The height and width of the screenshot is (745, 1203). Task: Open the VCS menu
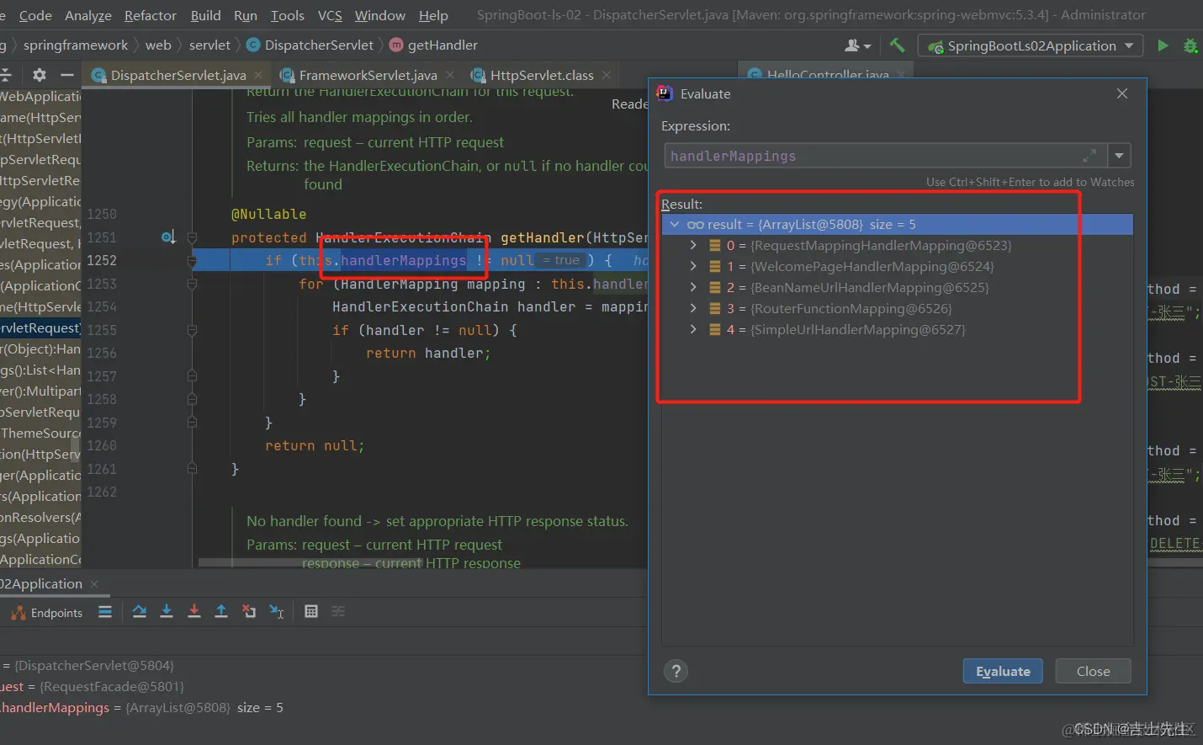pos(330,15)
